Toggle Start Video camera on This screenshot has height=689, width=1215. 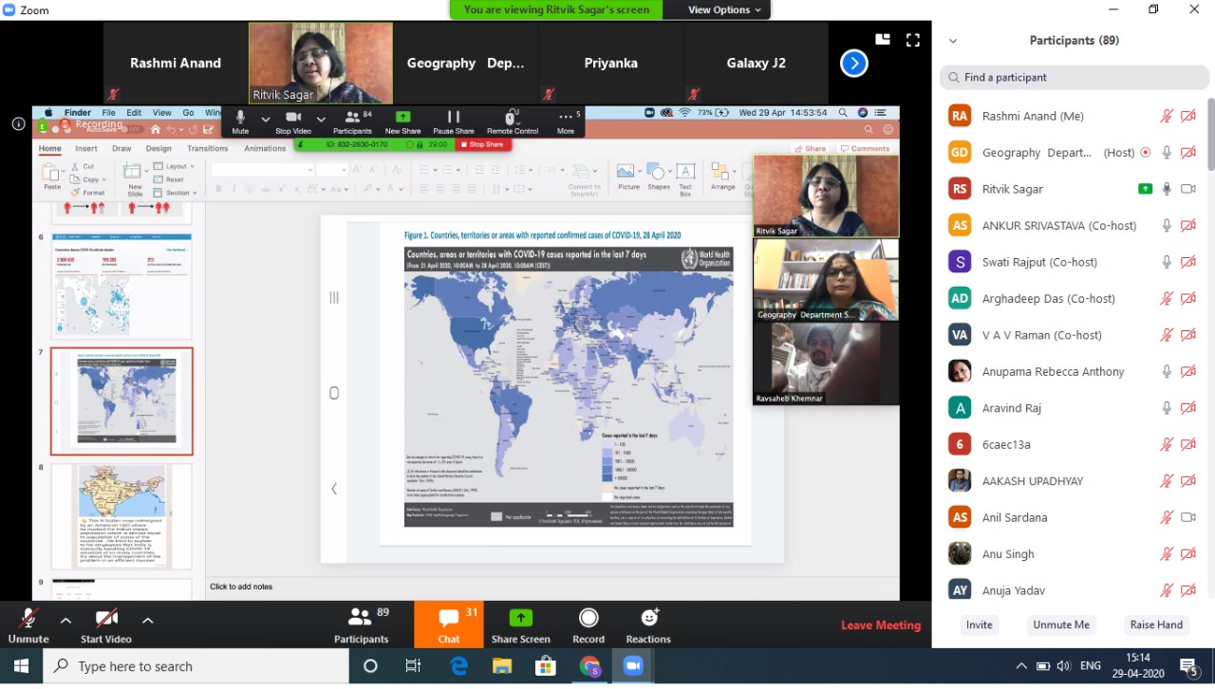point(106,624)
